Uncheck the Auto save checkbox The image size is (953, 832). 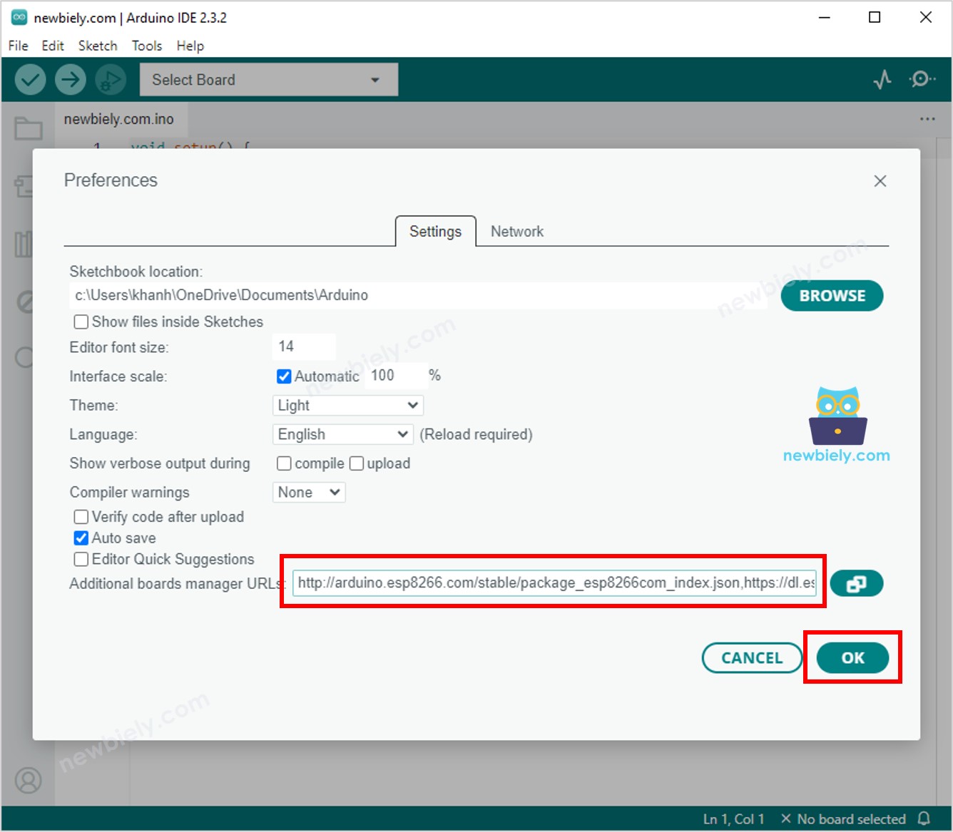pyautogui.click(x=81, y=538)
